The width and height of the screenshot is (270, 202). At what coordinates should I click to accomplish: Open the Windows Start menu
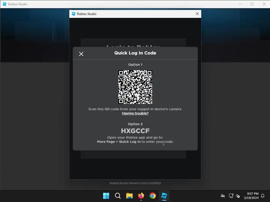pyautogui.click(x=106, y=196)
